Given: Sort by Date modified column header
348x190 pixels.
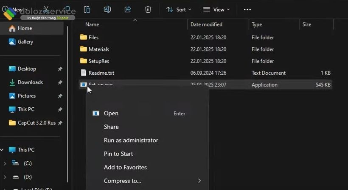Looking at the screenshot, I should (206, 24).
